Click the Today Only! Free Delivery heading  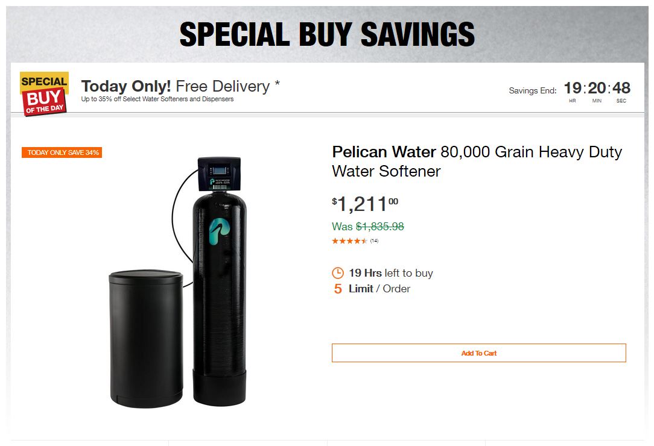pos(176,86)
